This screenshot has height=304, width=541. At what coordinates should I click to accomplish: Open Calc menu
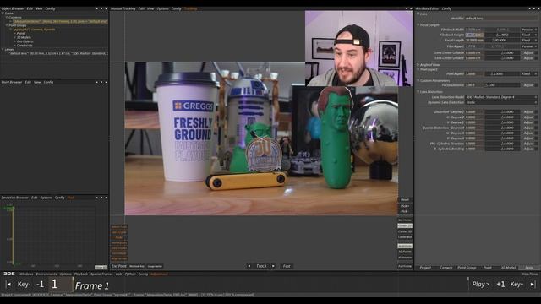(118, 274)
